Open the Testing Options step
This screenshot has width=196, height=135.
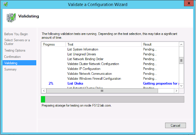[15, 50]
